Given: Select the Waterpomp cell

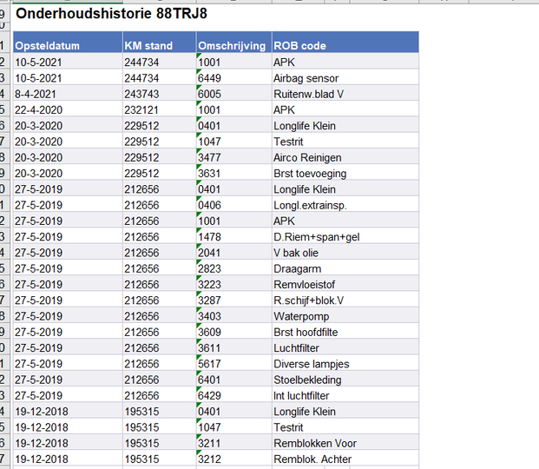Looking at the screenshot, I should pyautogui.click(x=345, y=316).
